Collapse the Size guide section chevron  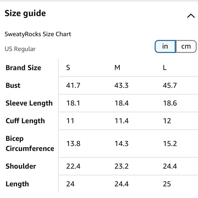[x=191, y=16]
